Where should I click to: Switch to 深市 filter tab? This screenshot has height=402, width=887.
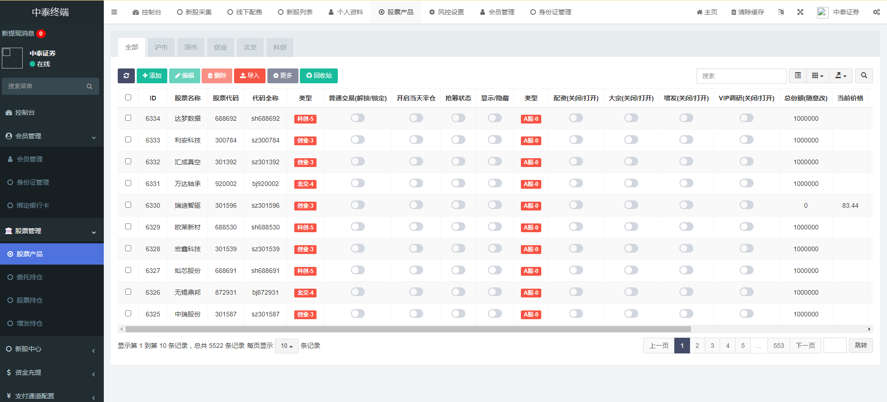(x=191, y=47)
